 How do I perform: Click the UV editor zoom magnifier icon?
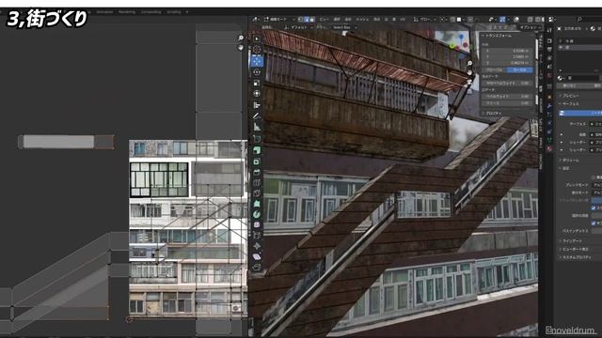click(x=241, y=38)
